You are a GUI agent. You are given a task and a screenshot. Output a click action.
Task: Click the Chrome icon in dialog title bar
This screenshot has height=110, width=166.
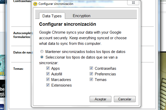[35, 4]
